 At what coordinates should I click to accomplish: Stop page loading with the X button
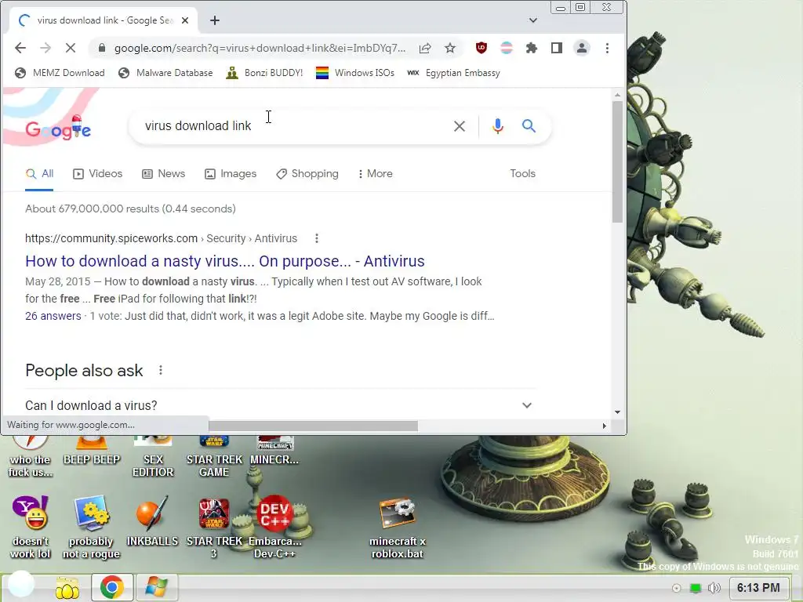(x=71, y=48)
